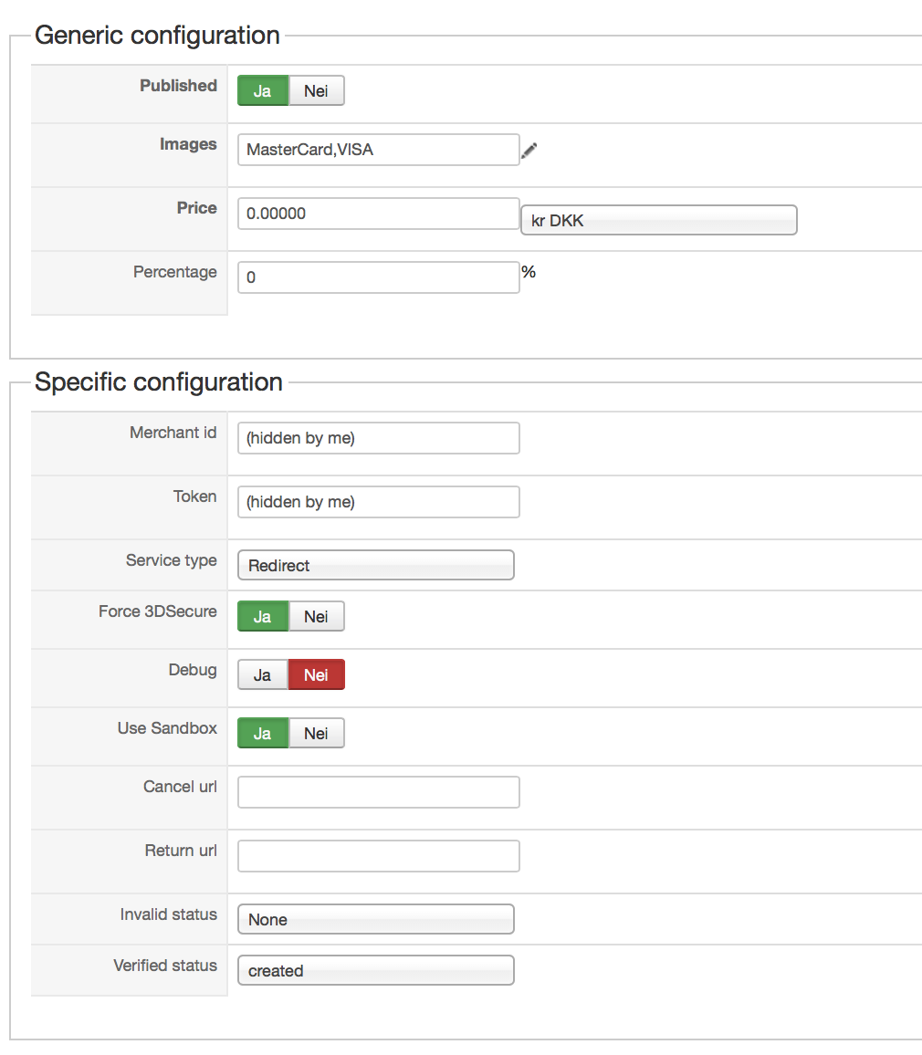Disable Force 3DSecure with Nei
The image size is (922, 1055).
point(316,617)
